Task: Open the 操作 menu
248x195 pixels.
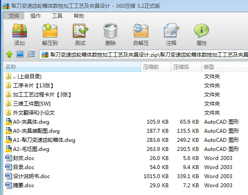Action: coord(36,16)
